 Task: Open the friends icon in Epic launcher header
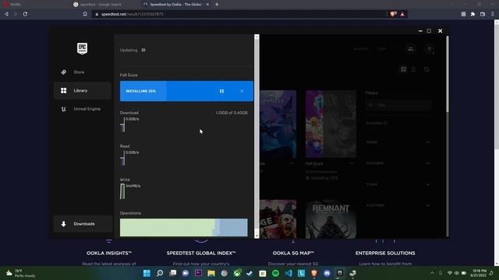[x=411, y=48]
